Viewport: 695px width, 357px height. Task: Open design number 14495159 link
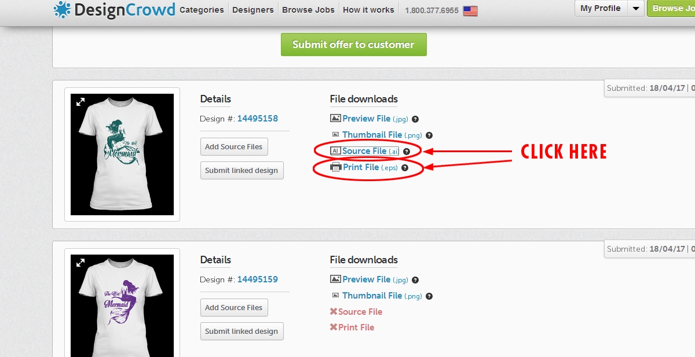coord(258,279)
